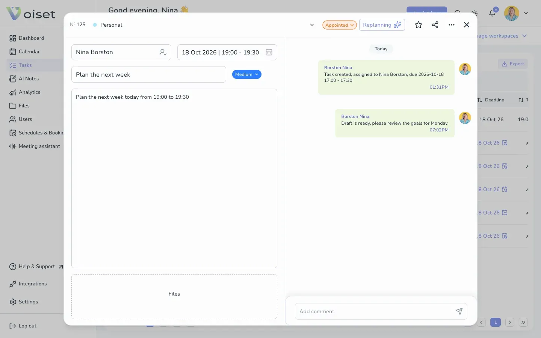
Task: Close the task dialog
Action: (467, 25)
